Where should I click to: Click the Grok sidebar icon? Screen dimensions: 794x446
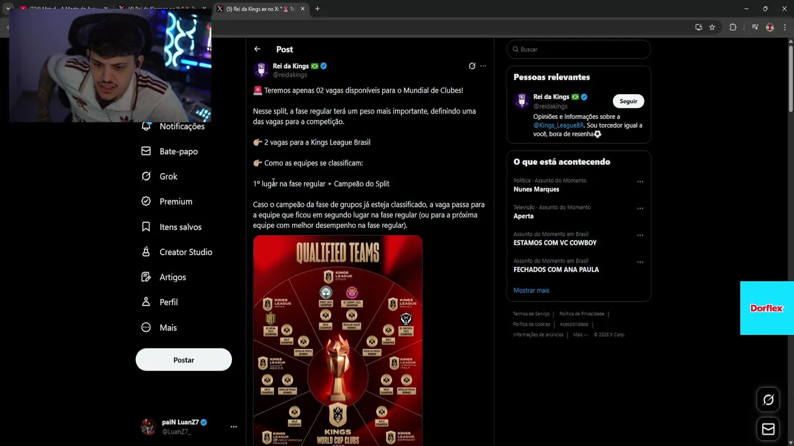[146, 177]
